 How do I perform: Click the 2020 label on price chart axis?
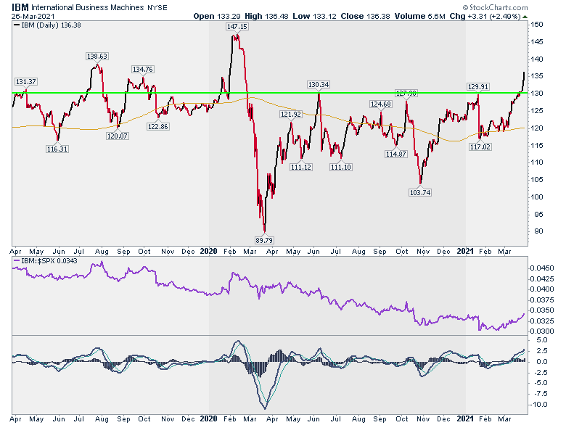208,252
